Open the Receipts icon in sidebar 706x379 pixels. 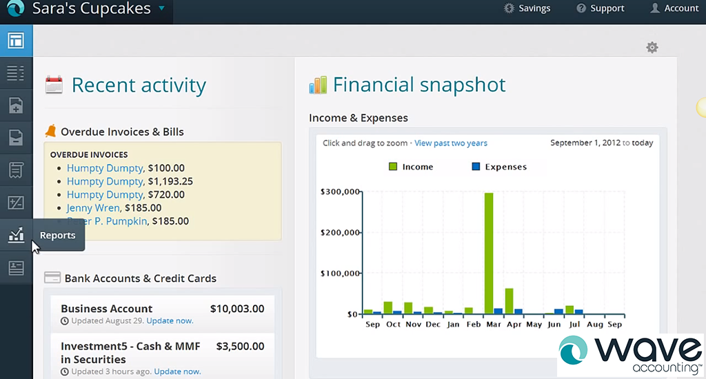[x=16, y=170]
